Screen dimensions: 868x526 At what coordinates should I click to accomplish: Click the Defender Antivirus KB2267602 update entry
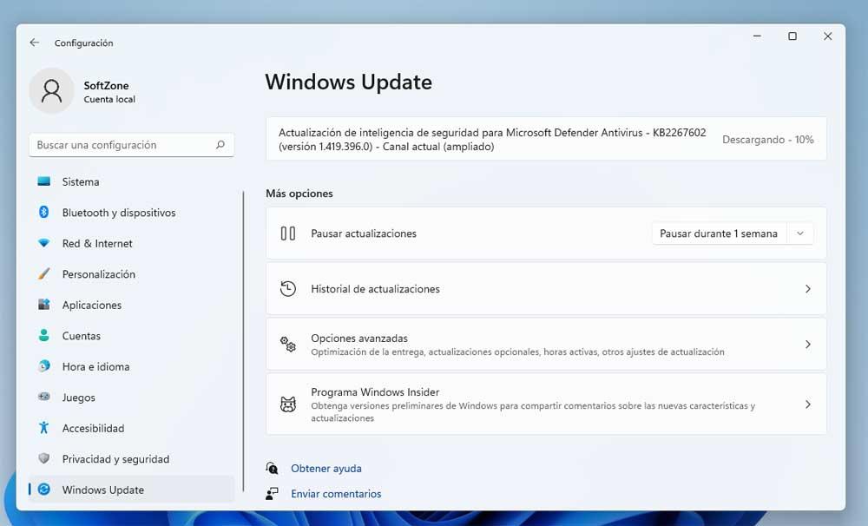pyautogui.click(x=546, y=139)
